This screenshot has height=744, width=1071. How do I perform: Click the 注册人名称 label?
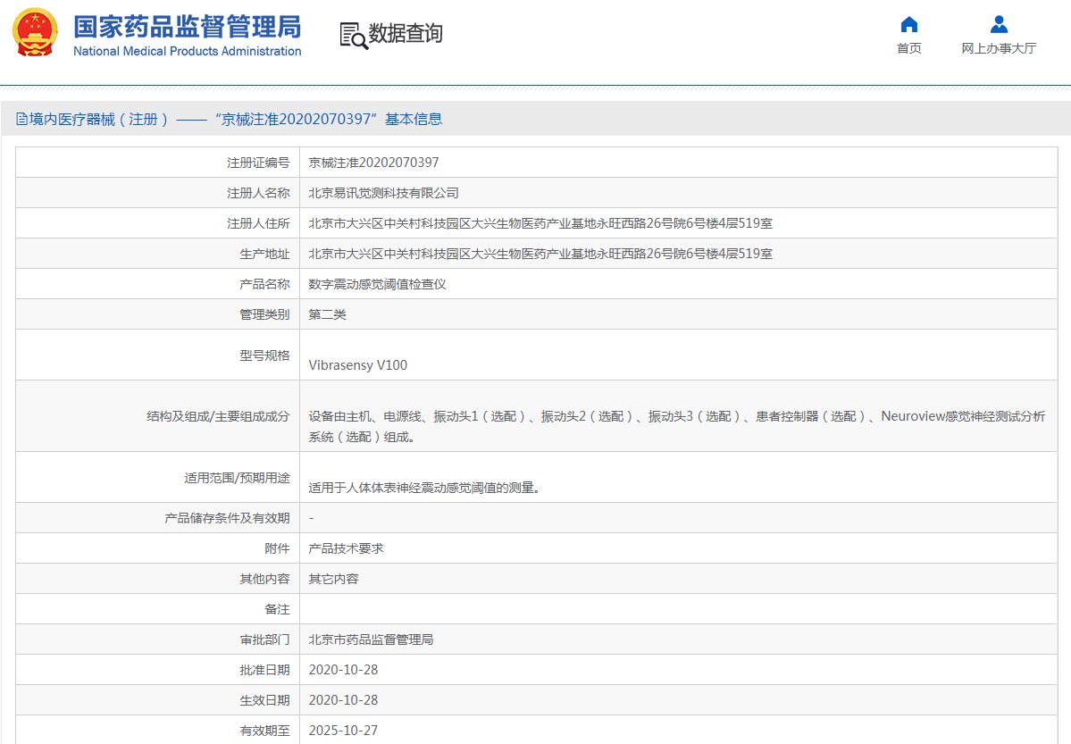coord(258,193)
